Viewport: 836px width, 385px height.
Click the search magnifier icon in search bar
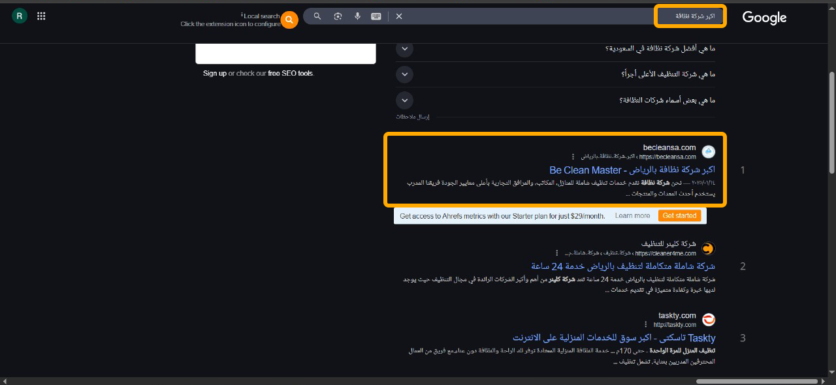[317, 16]
